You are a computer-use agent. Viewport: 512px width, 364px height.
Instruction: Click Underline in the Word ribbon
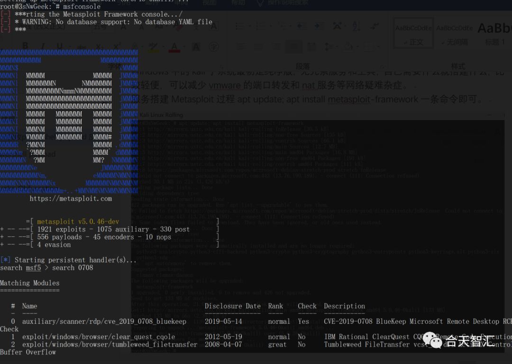tap(60, 46)
